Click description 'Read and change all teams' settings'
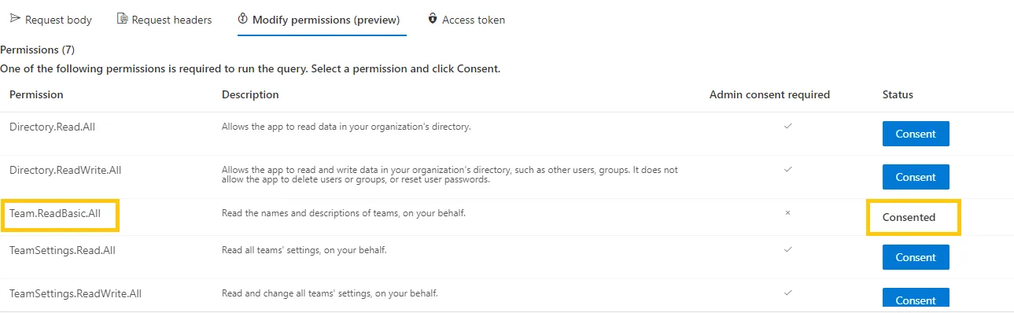Screen dimensions: 1014x313 coord(330,293)
